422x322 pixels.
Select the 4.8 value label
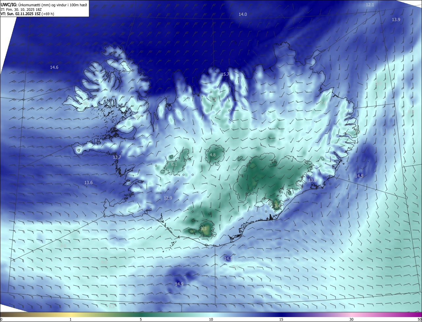(213, 155)
